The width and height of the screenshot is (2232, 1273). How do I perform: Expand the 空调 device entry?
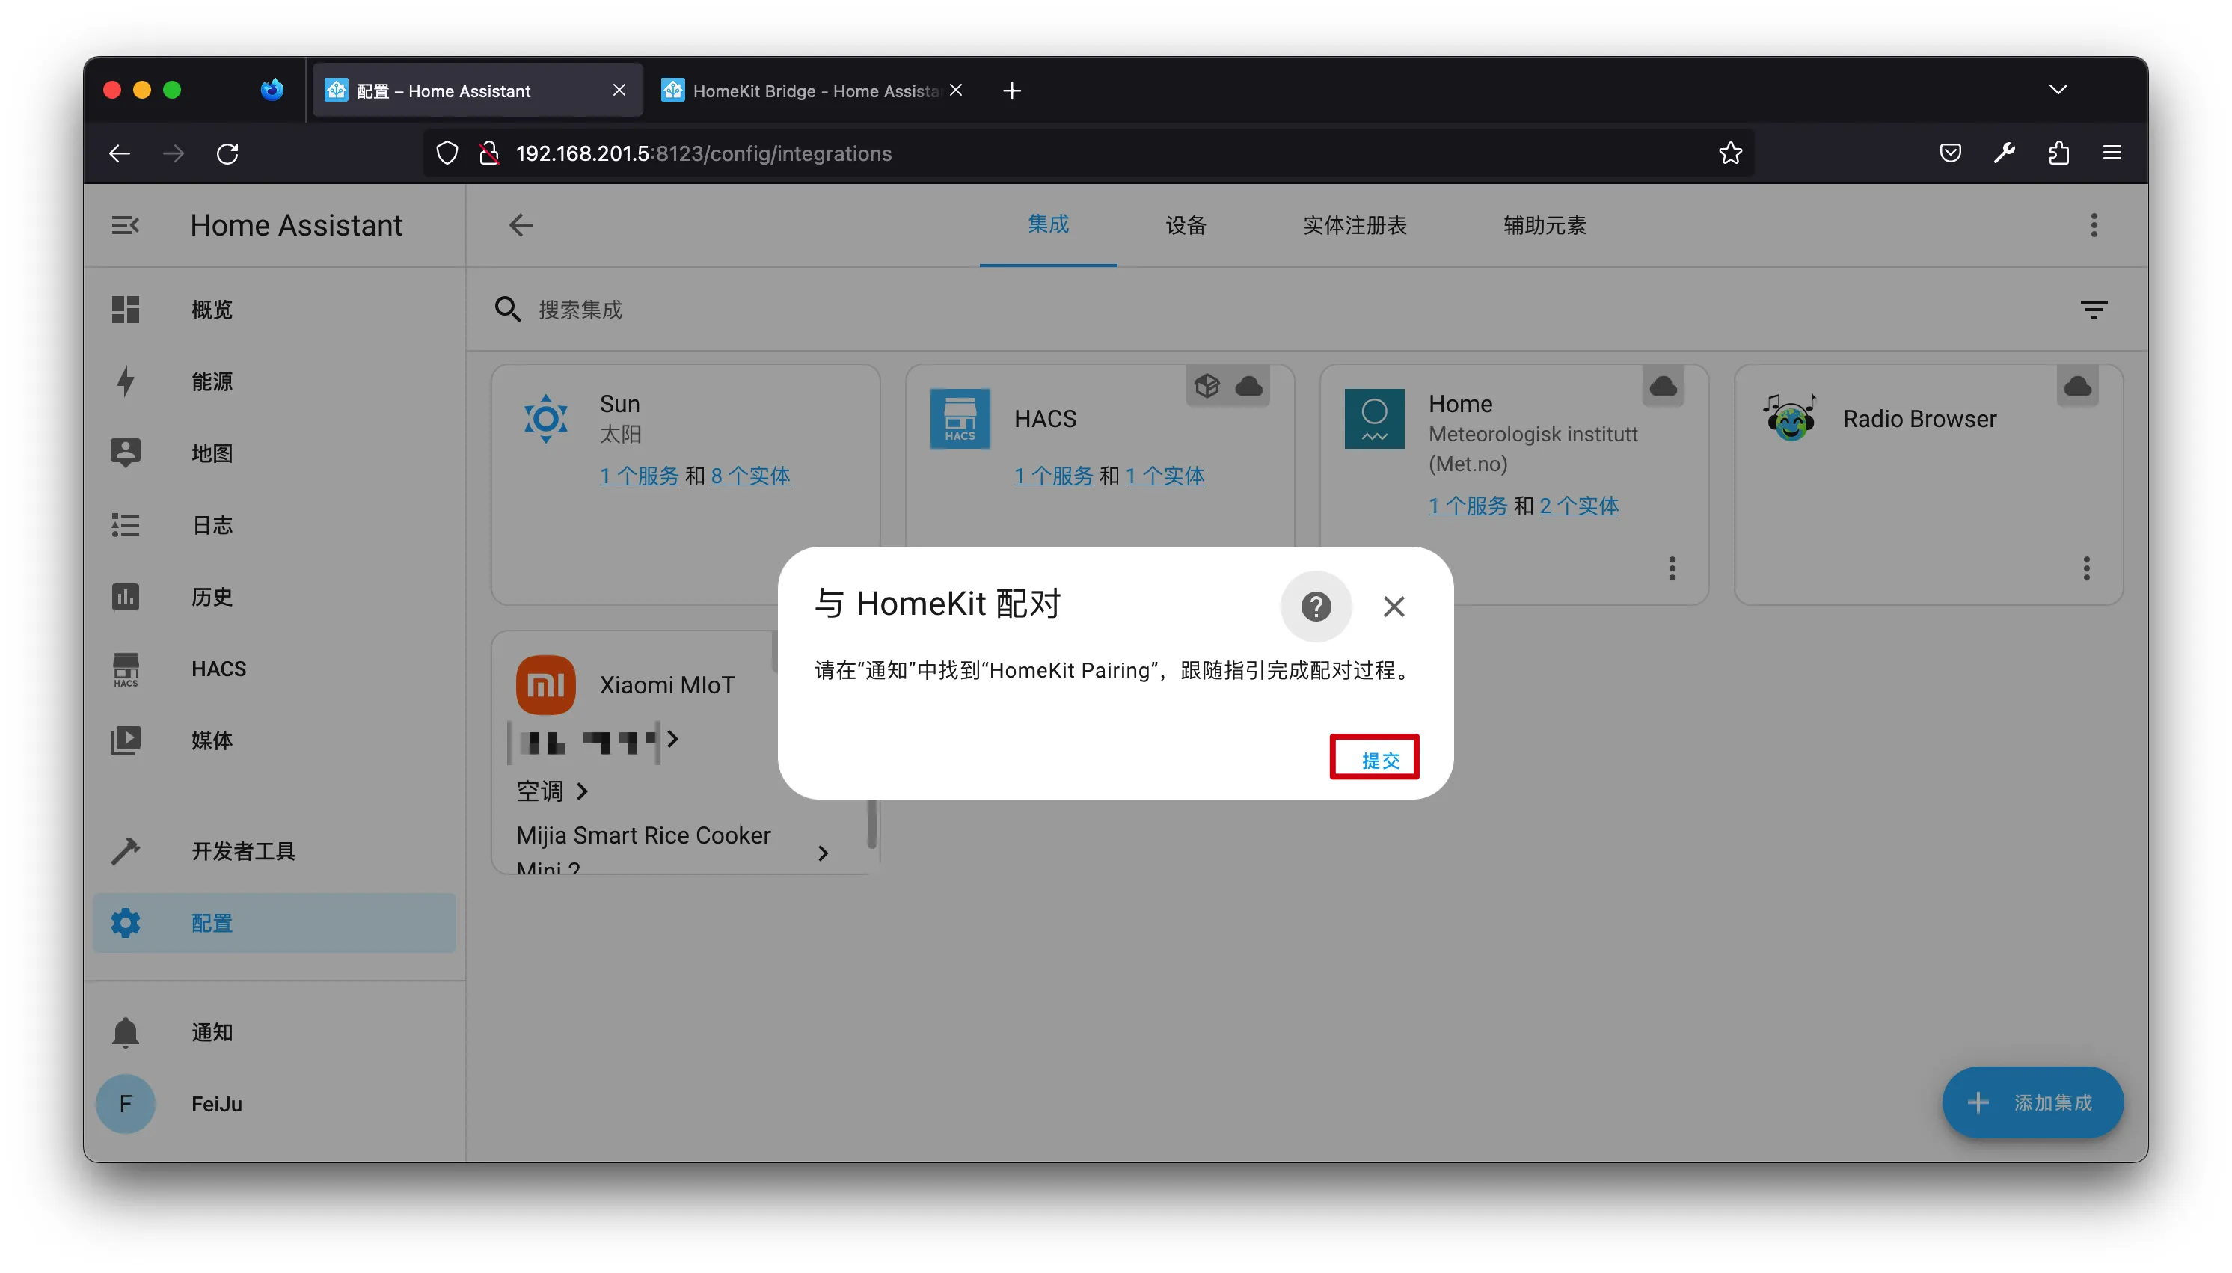coord(582,791)
